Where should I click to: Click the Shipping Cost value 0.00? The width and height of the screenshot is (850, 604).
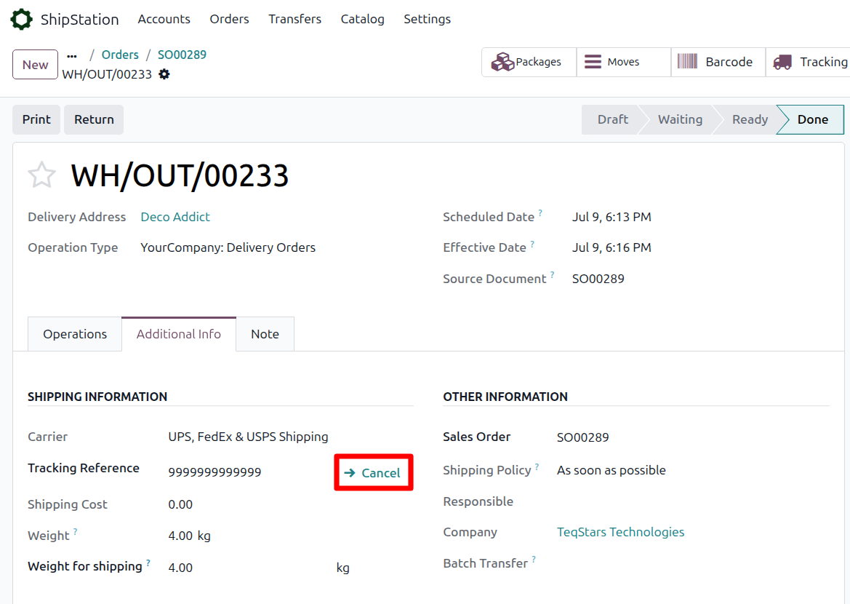(x=180, y=505)
